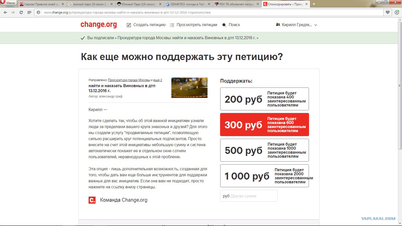The height and width of the screenshot is (226, 402).
Task: Minimize the Opera browser window
Action: [379, 2]
